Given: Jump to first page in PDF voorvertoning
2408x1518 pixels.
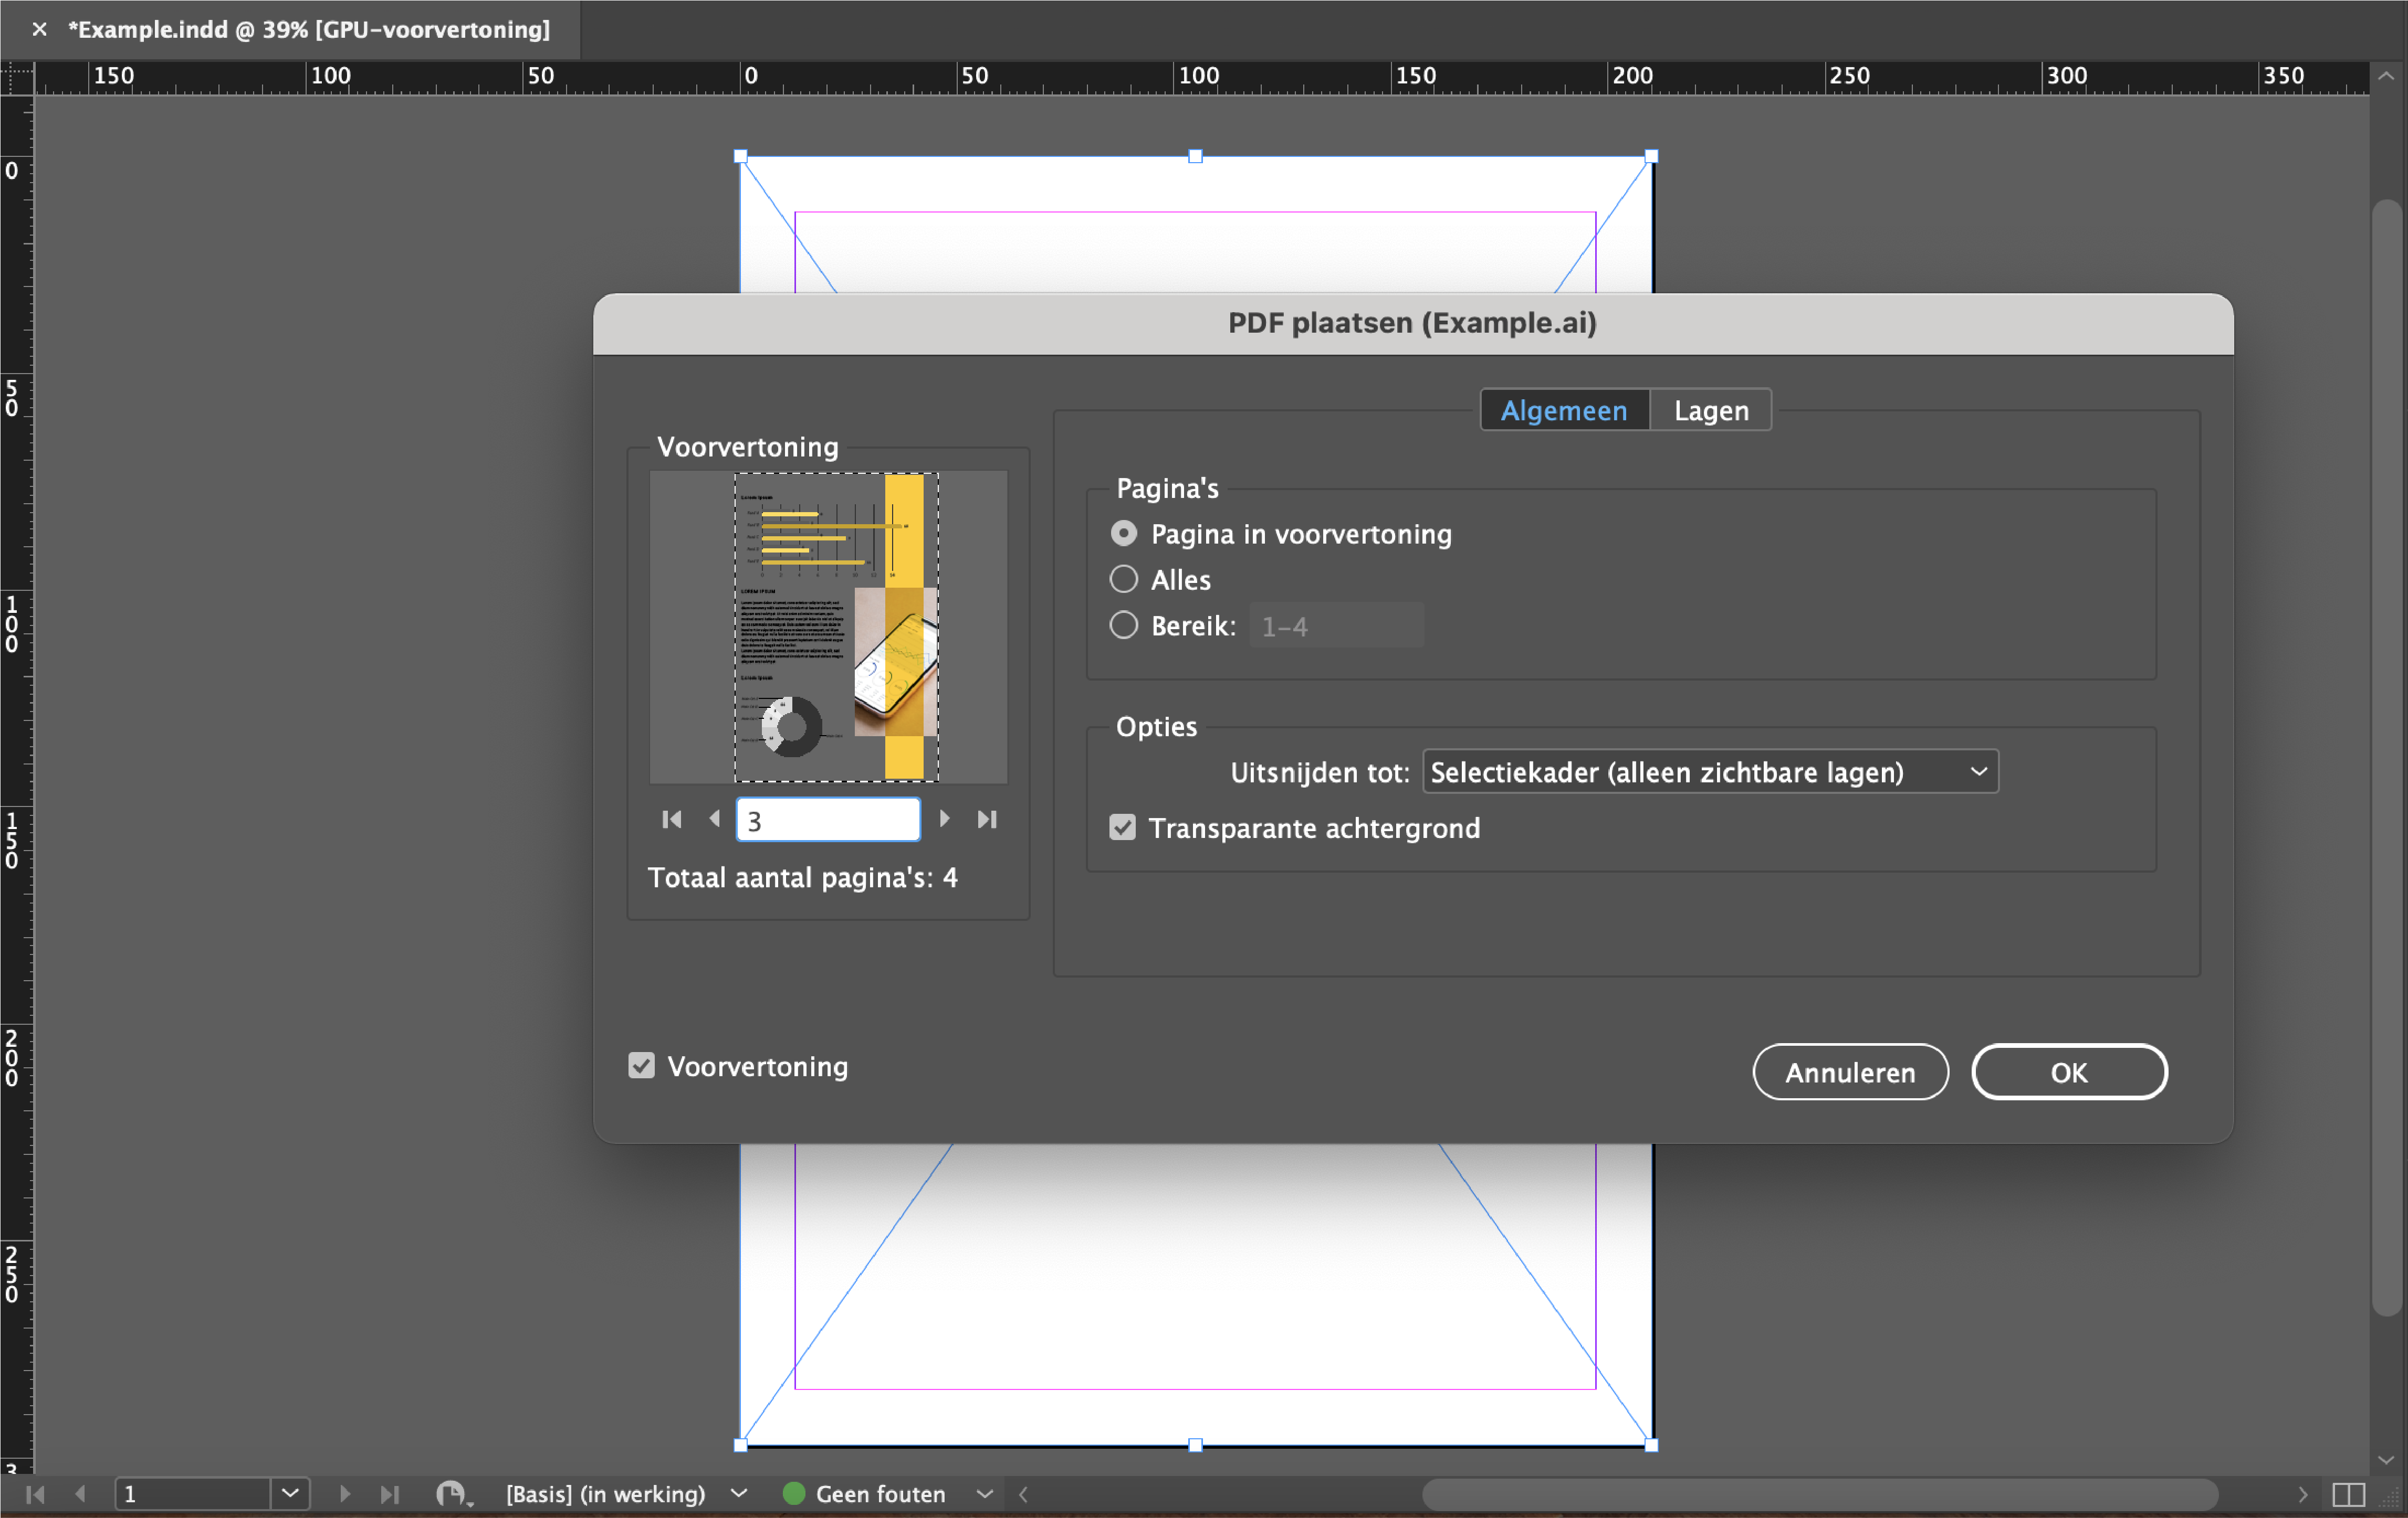Looking at the screenshot, I should [671, 820].
